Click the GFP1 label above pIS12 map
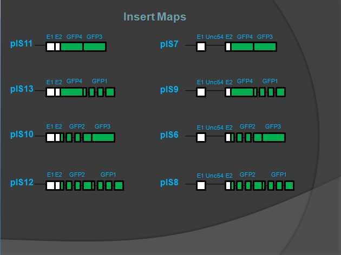 point(108,175)
